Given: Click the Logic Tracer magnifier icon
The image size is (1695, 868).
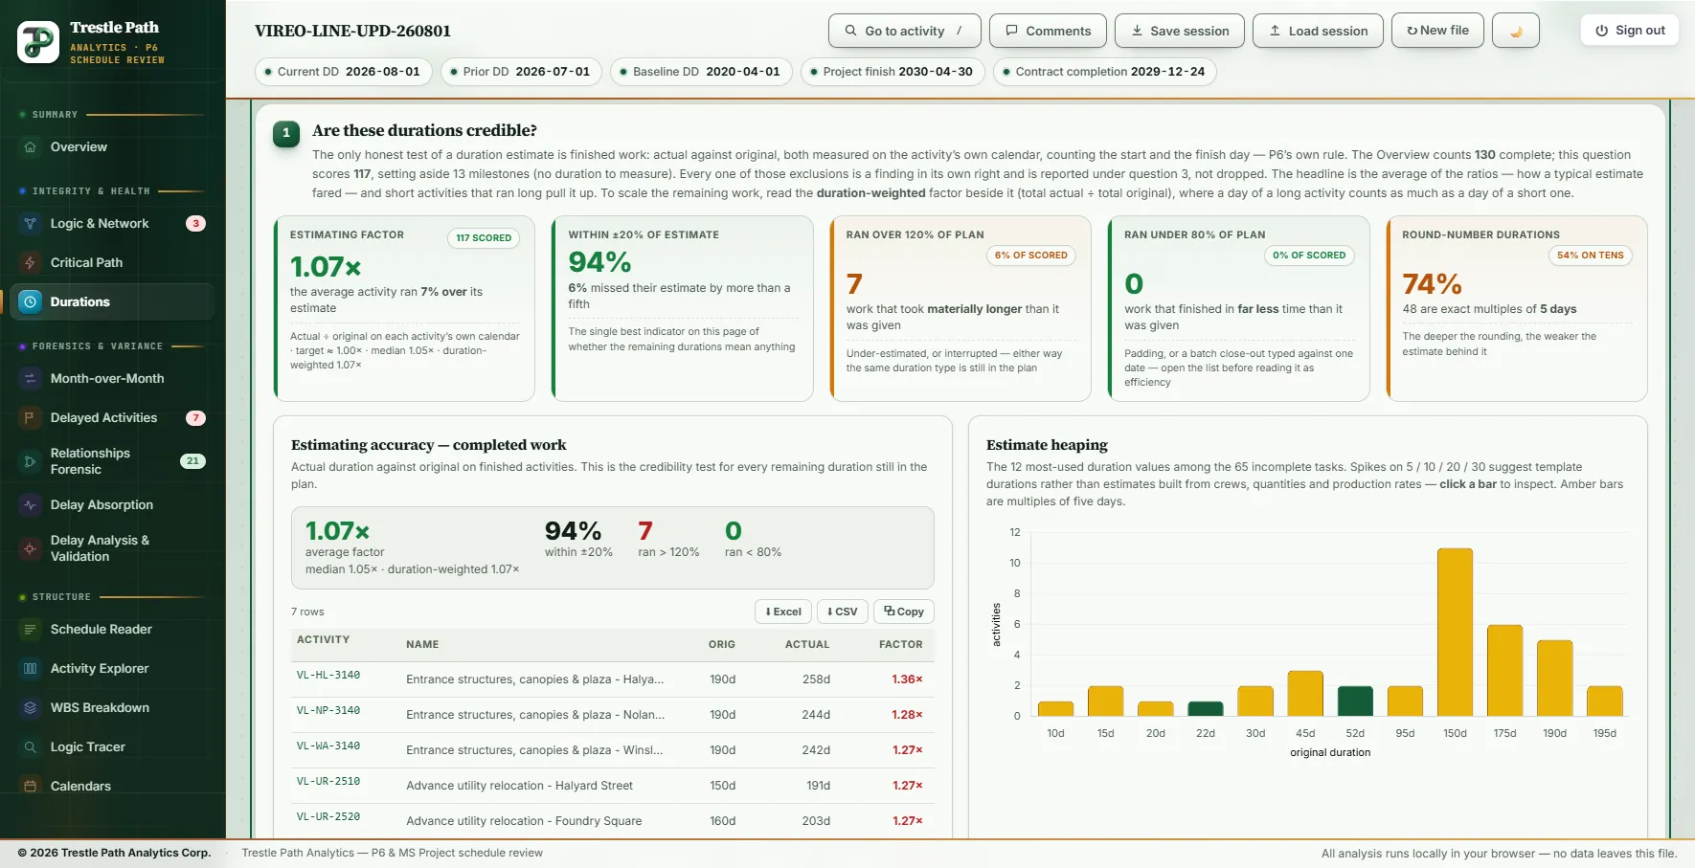Looking at the screenshot, I should pos(30,747).
